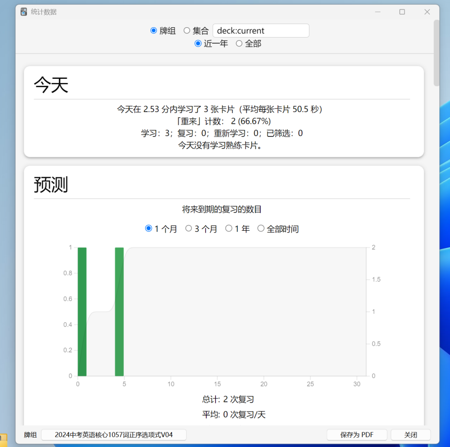Click the first green bar at day 0
The width and height of the screenshot is (450, 447).
point(82,311)
